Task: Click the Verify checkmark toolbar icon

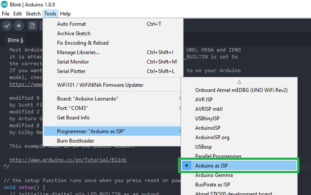Action: click(x=7, y=26)
